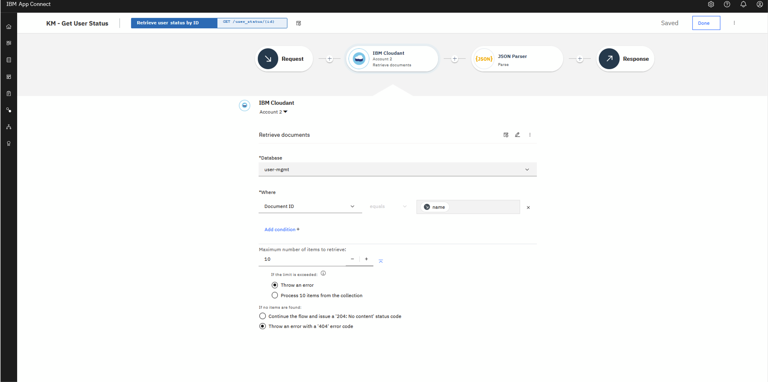Open the Document ID field dropdown

pos(310,206)
